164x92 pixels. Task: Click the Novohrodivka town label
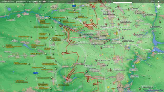coord(112,17)
